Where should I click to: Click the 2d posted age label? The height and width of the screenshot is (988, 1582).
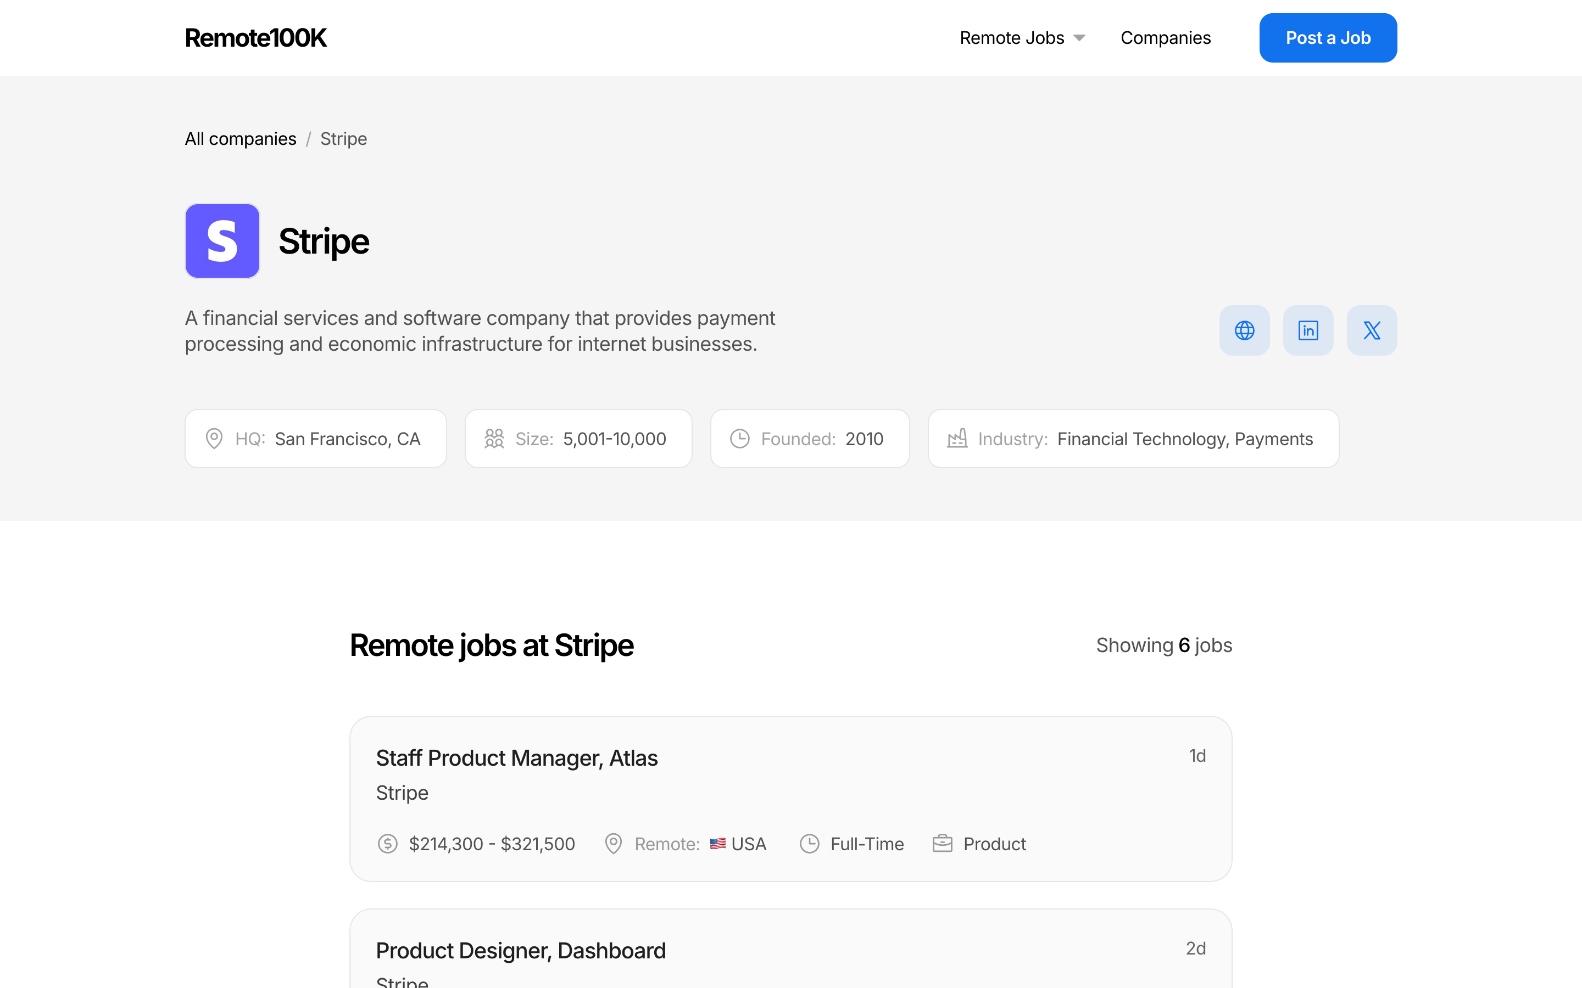coord(1195,948)
